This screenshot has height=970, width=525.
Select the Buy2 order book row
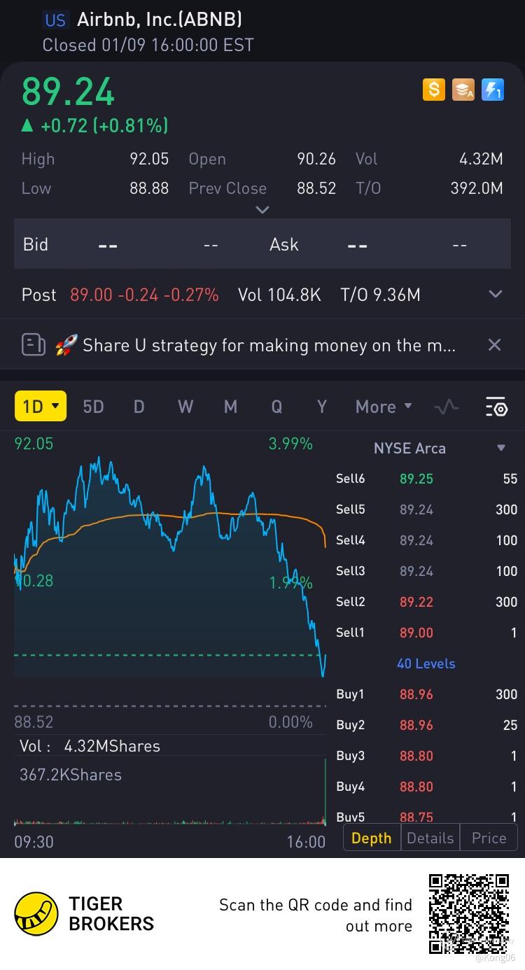pyautogui.click(x=427, y=725)
